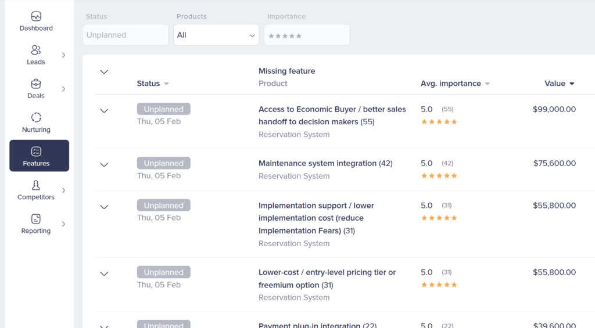Viewport: 595px width, 328px height.
Task: Open the Competitors icon
Action: tap(36, 185)
